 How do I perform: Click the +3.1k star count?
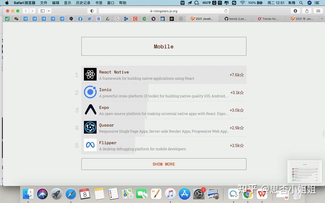(x=237, y=93)
